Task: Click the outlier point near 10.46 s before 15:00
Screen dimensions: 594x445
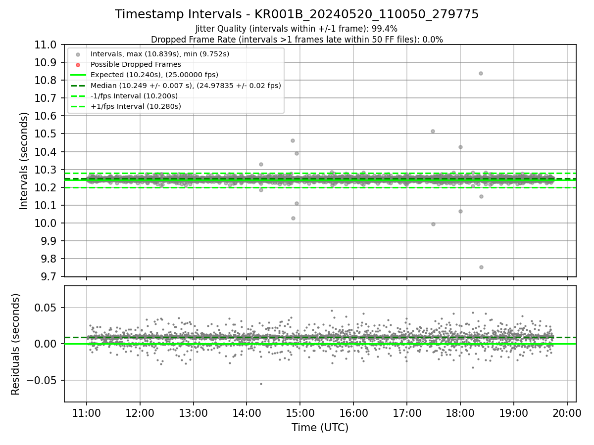Action: point(293,140)
